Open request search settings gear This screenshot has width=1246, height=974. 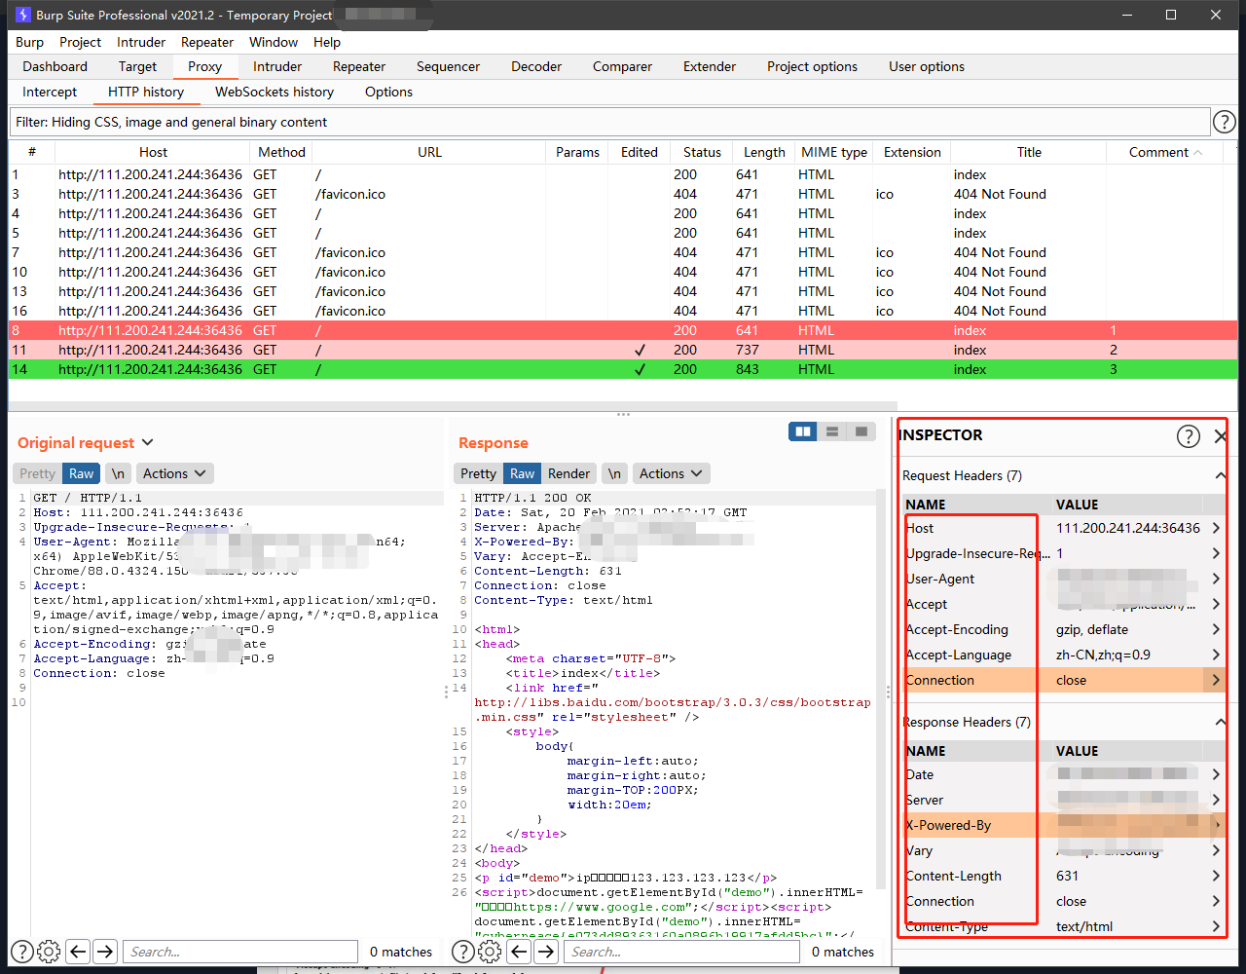pyautogui.click(x=49, y=952)
